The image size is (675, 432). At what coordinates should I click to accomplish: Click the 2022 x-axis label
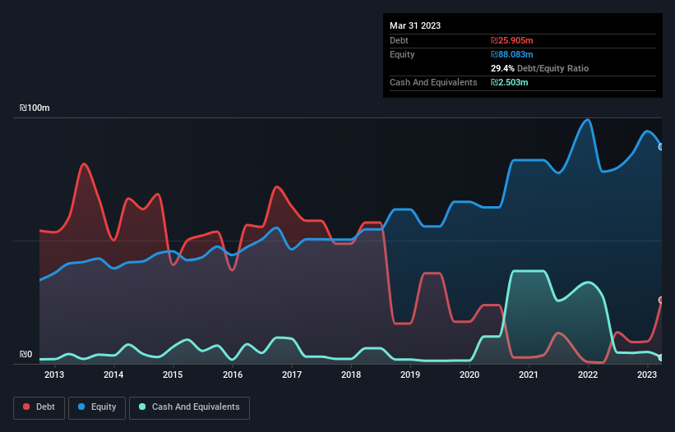pos(588,375)
